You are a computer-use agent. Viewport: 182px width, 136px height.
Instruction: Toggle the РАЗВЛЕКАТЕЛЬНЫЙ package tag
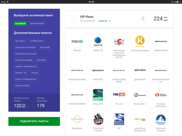coord(25,54)
